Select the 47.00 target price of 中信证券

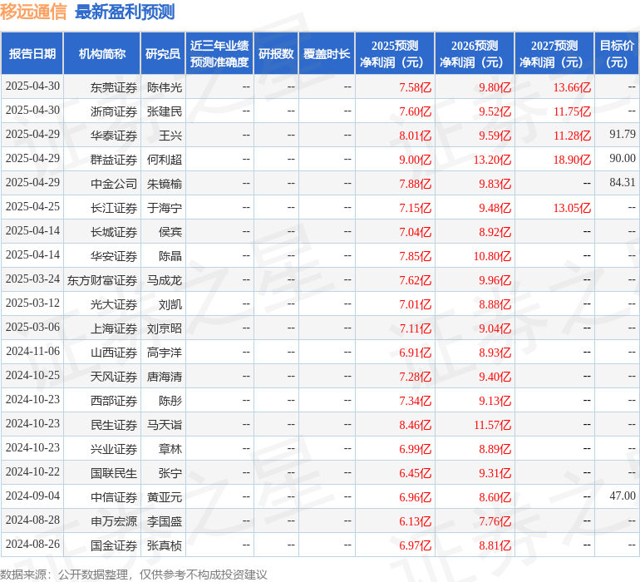point(622,496)
